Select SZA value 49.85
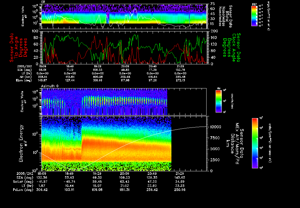300x208 pixels. 125,70
